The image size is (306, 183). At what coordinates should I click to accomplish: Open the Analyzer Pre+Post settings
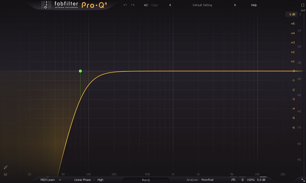207,180
